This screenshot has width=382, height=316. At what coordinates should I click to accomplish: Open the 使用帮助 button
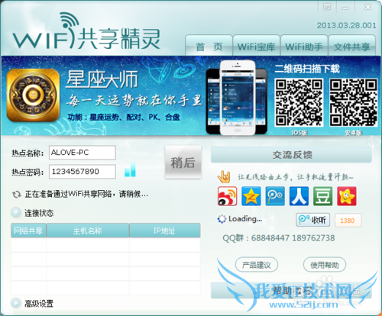point(325,265)
